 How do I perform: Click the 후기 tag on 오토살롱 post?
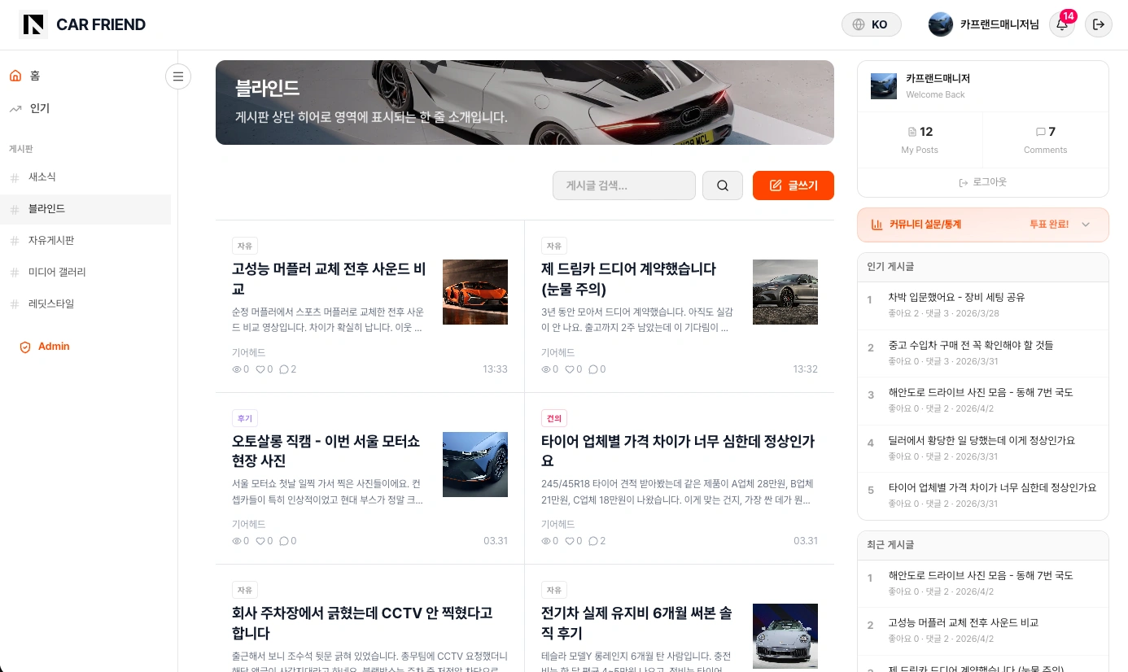tap(244, 418)
